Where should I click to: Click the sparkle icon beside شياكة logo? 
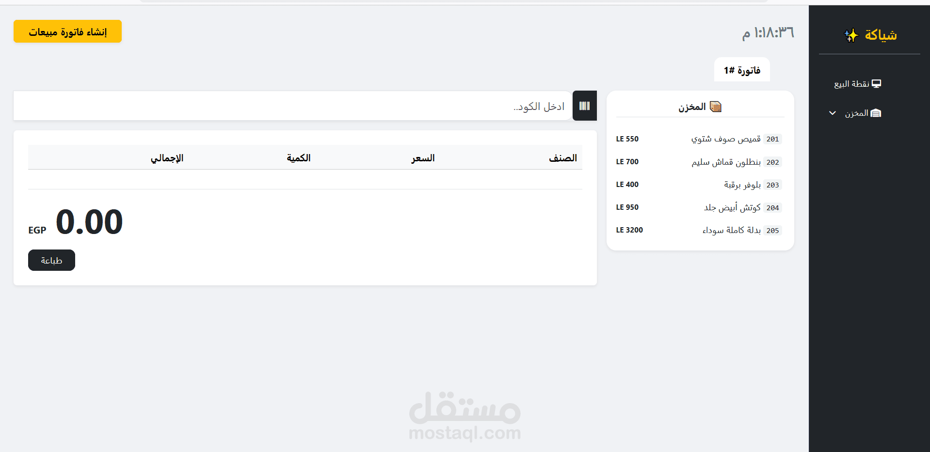point(851,35)
